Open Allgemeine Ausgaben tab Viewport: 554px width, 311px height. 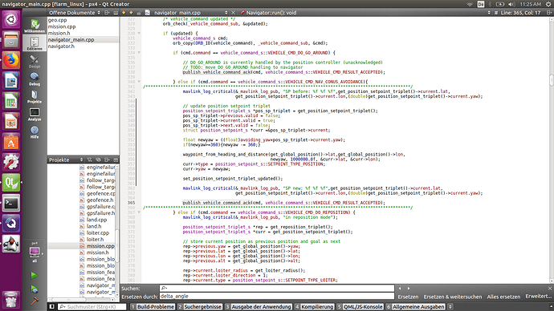pos(415,307)
